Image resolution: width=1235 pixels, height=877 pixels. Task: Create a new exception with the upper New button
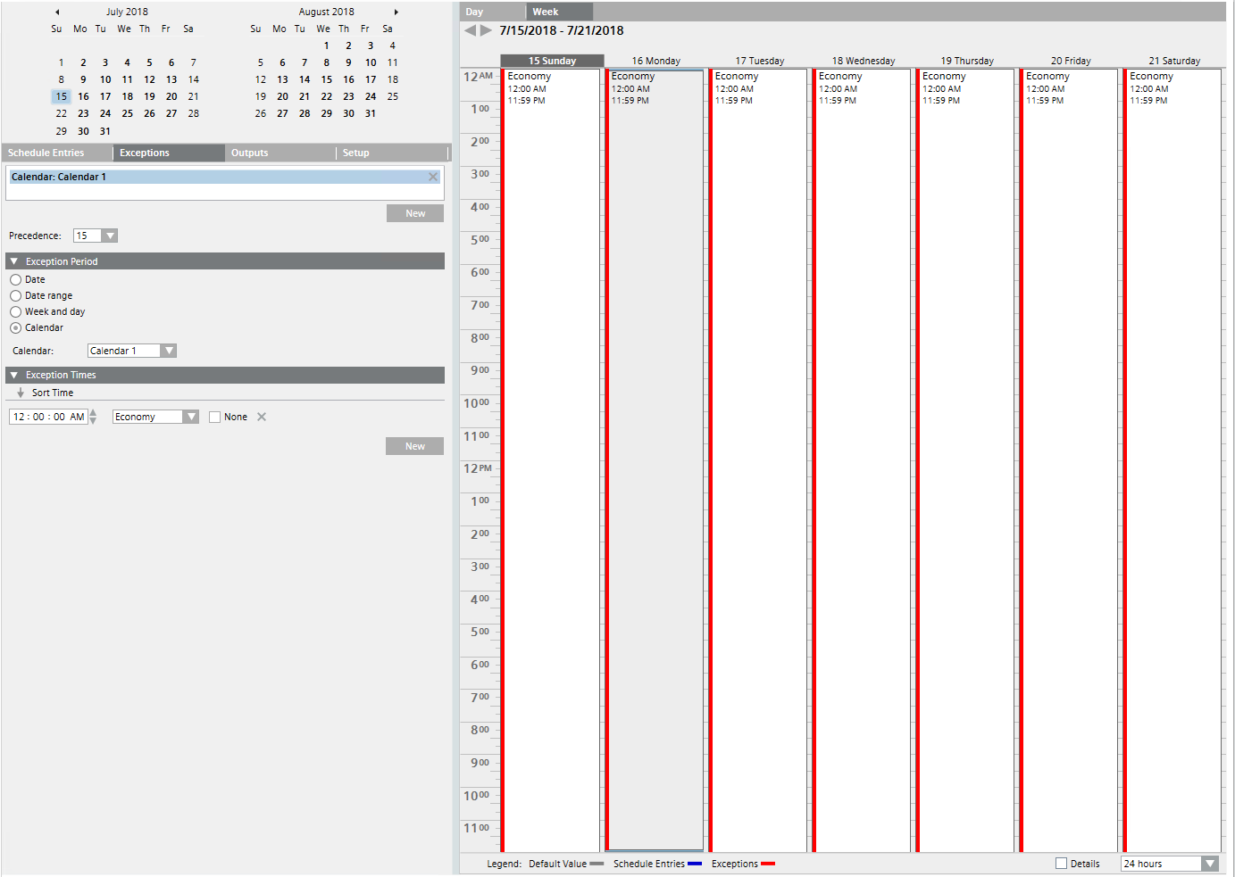point(414,212)
